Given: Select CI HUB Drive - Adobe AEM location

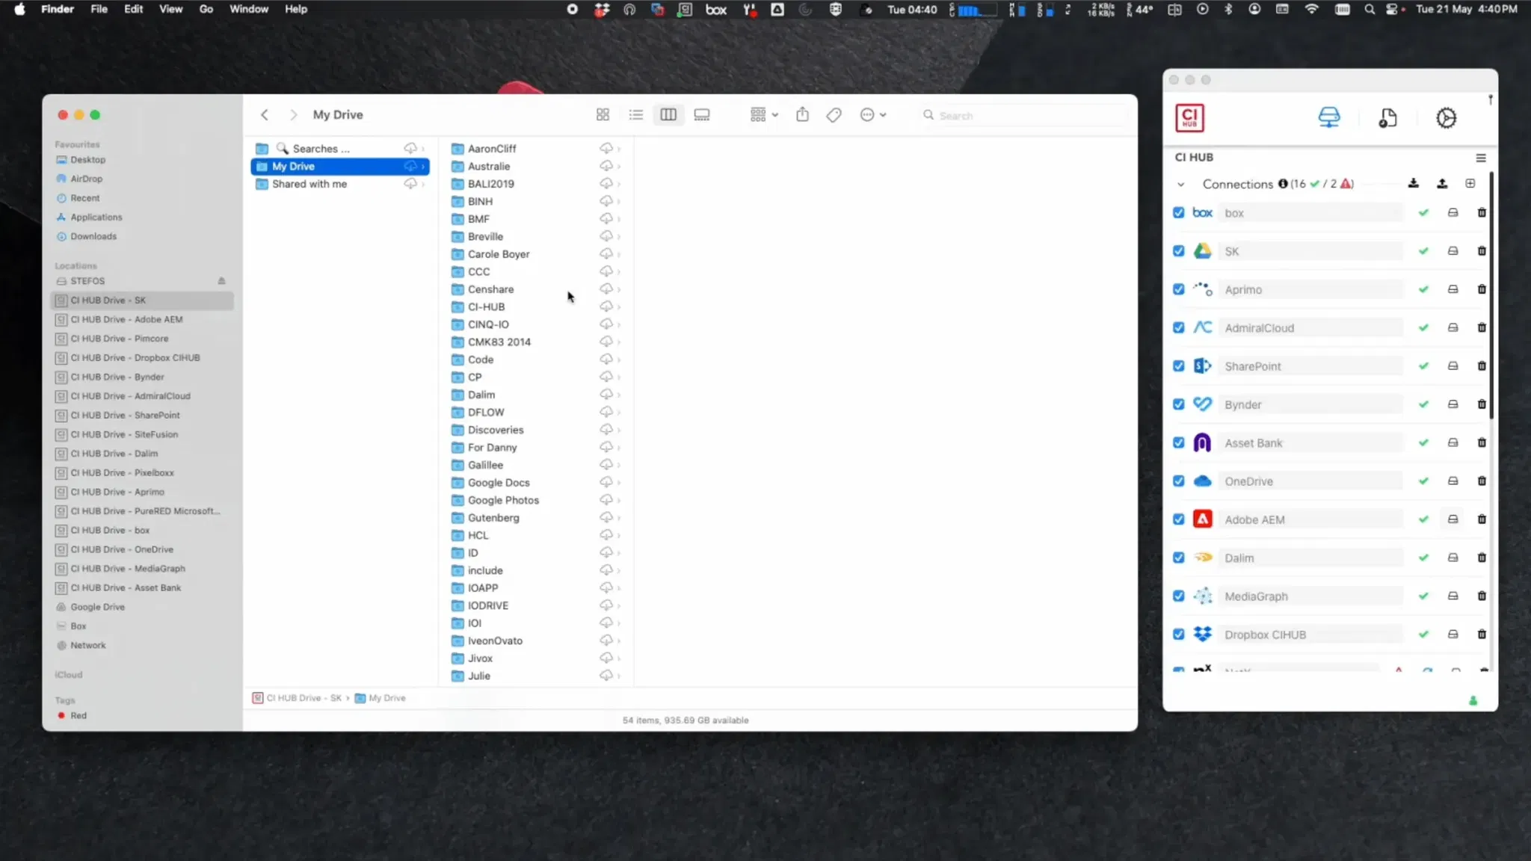Looking at the screenshot, I should [142, 319].
